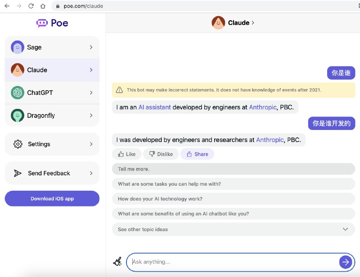
Task: Select How does your AI technology work suggestion
Action: coord(234,199)
